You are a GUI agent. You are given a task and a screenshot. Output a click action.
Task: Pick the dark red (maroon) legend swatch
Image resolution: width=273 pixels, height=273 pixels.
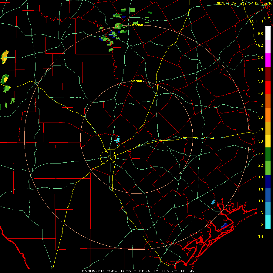pos(268,74)
